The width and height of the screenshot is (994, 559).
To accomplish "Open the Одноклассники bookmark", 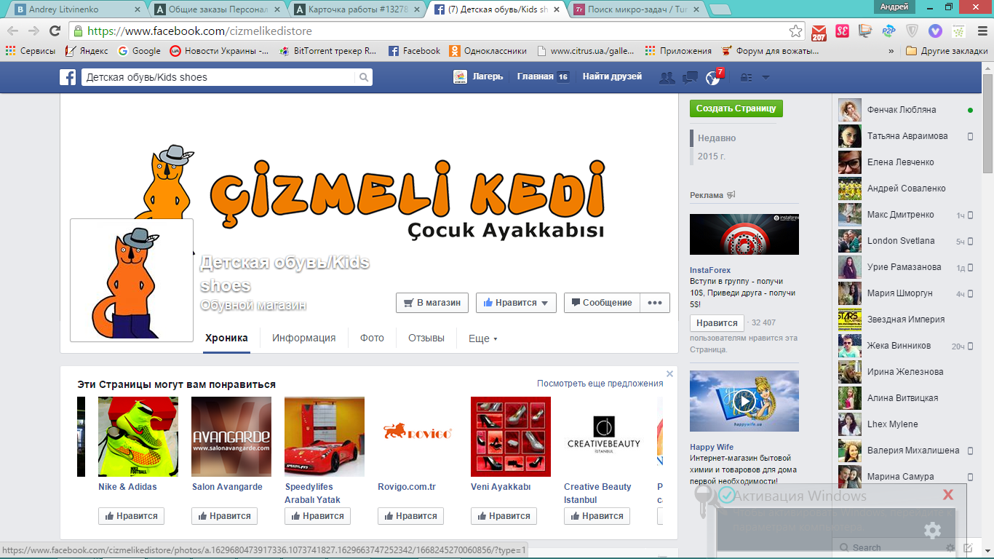I will [x=488, y=51].
